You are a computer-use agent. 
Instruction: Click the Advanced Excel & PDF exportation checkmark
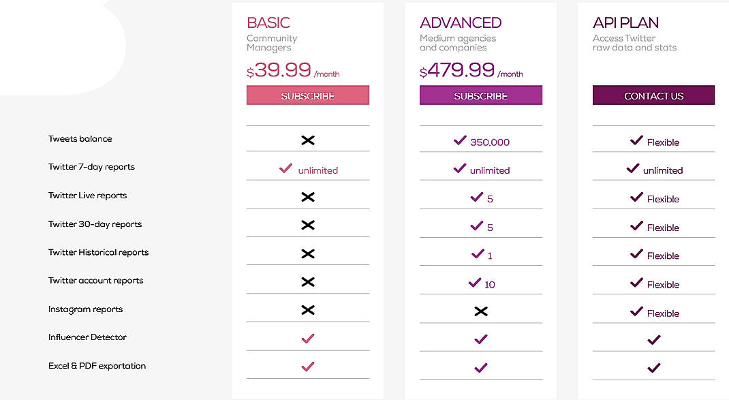481,367
